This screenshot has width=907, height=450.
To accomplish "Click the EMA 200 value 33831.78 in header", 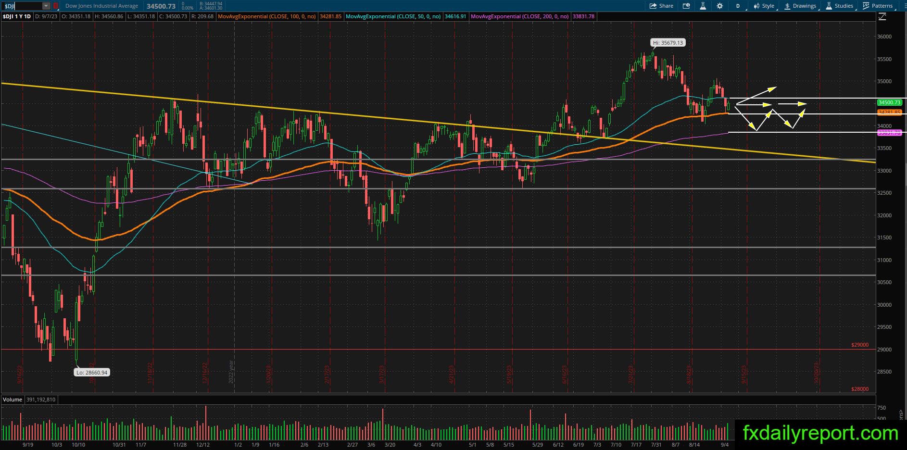I will [x=583, y=16].
